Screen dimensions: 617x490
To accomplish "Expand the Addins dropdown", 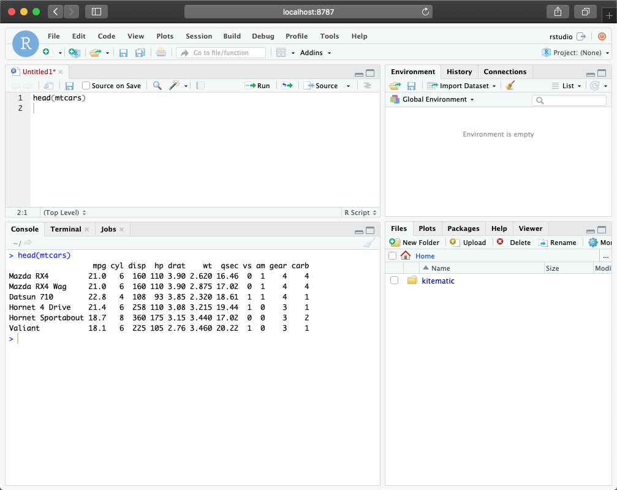I will click(x=316, y=53).
